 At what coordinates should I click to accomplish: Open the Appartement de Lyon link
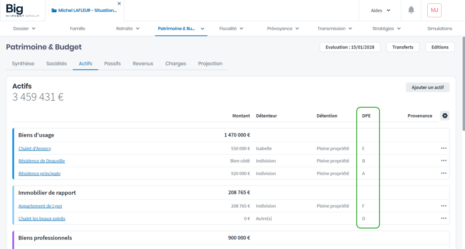point(40,206)
